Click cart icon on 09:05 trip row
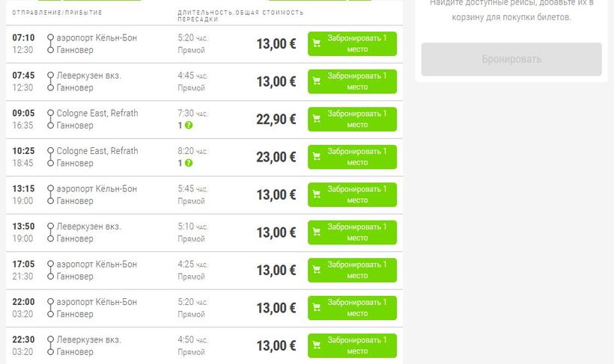Viewport: 614px width, 364px height. pos(317,119)
